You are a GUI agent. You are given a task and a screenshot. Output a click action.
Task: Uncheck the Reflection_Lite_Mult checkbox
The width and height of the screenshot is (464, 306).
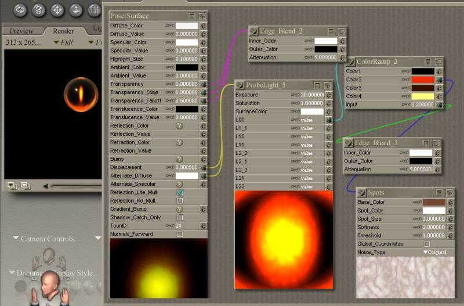click(180, 192)
